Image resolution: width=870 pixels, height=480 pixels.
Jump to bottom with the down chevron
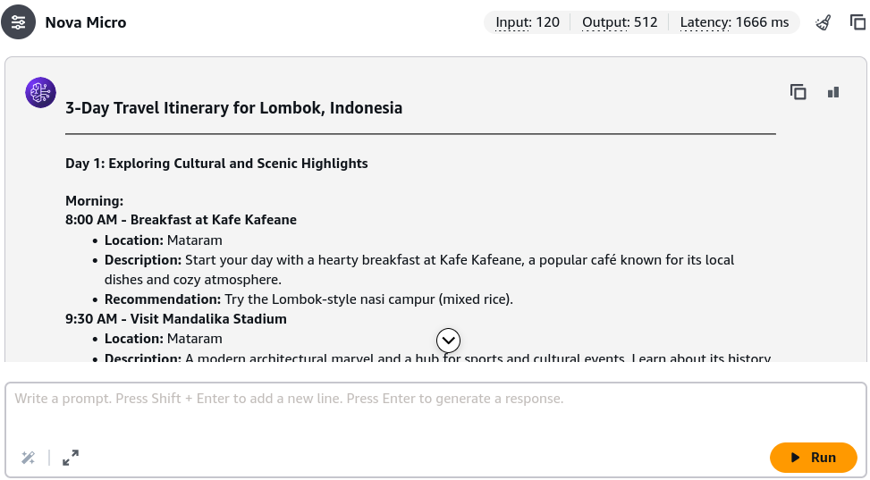pos(448,341)
